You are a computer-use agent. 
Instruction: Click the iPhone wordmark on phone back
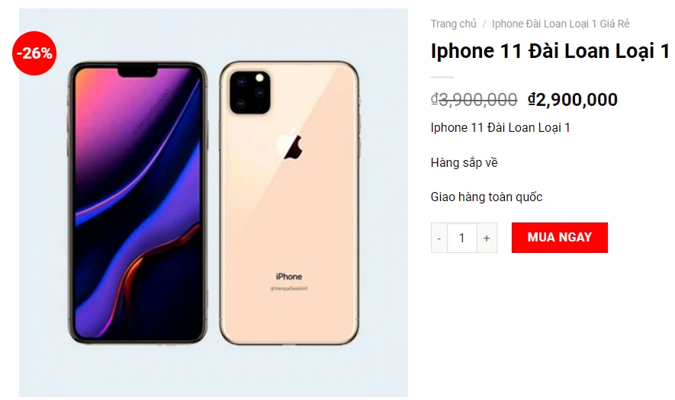[289, 276]
